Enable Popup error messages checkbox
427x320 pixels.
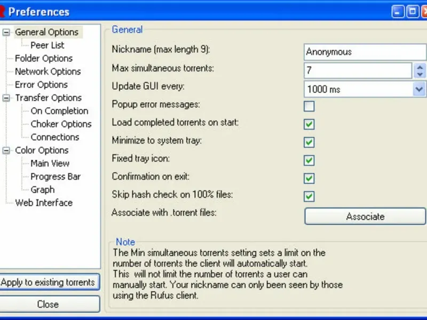pos(309,106)
